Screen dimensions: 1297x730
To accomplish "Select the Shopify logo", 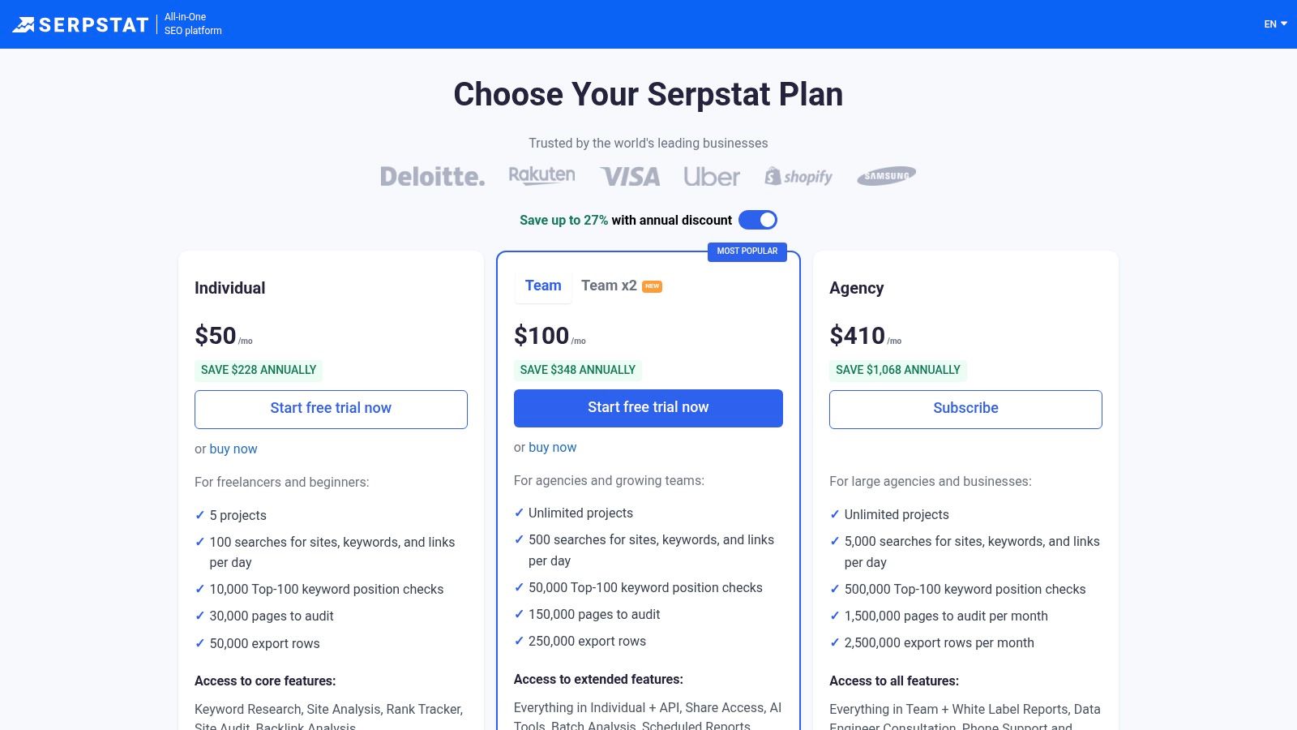I will (799, 175).
